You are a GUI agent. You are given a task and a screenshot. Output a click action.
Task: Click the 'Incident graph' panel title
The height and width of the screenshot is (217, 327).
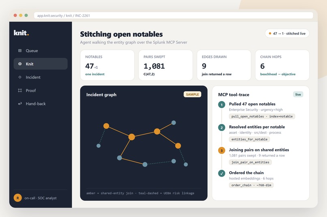coord(101,95)
